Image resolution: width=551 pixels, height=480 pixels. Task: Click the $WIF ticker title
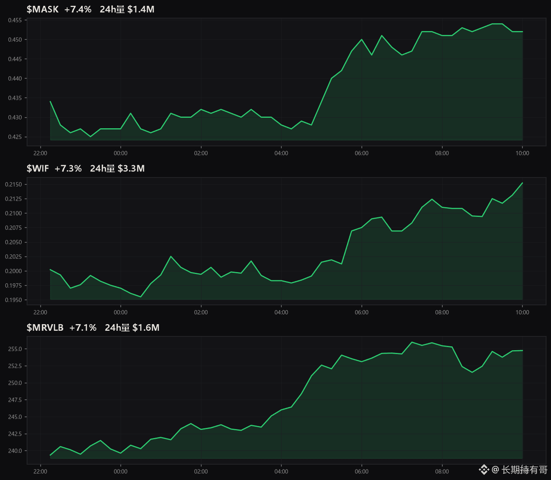(38, 168)
